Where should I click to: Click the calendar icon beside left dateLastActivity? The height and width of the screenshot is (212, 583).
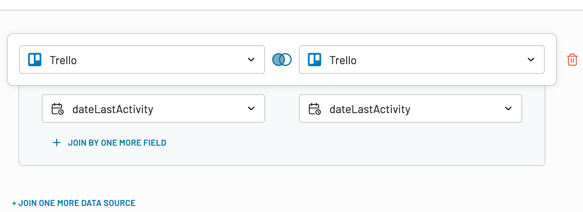click(x=57, y=108)
